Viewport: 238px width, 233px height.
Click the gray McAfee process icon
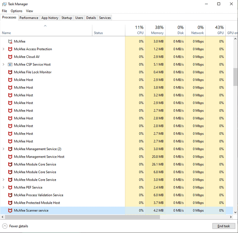click(x=10, y=41)
